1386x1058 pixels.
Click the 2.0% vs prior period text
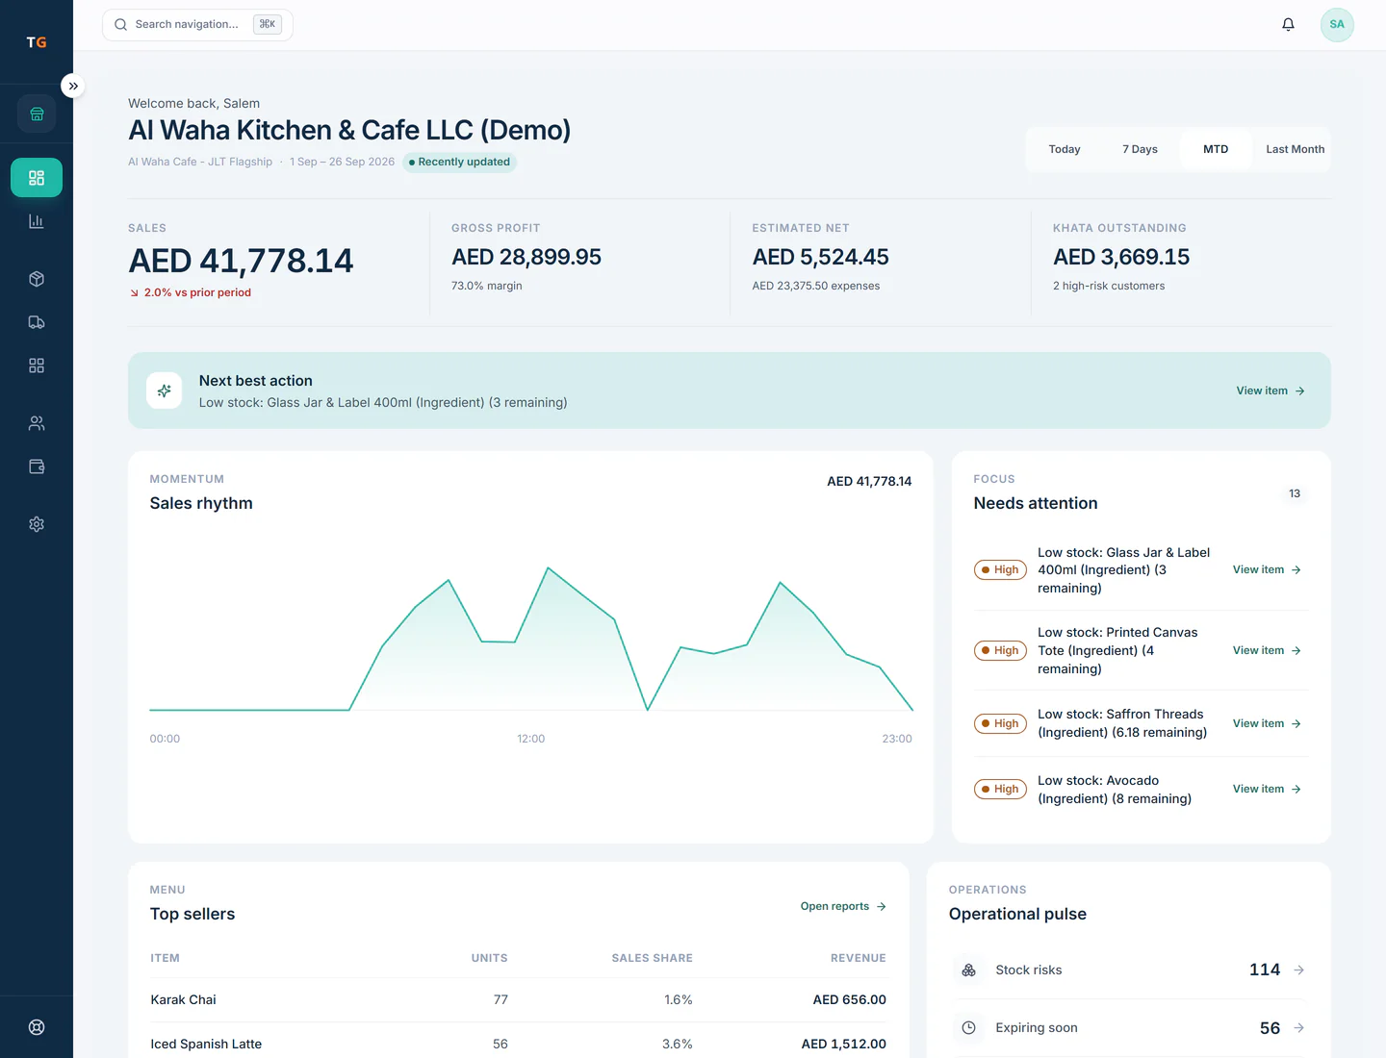(x=197, y=292)
